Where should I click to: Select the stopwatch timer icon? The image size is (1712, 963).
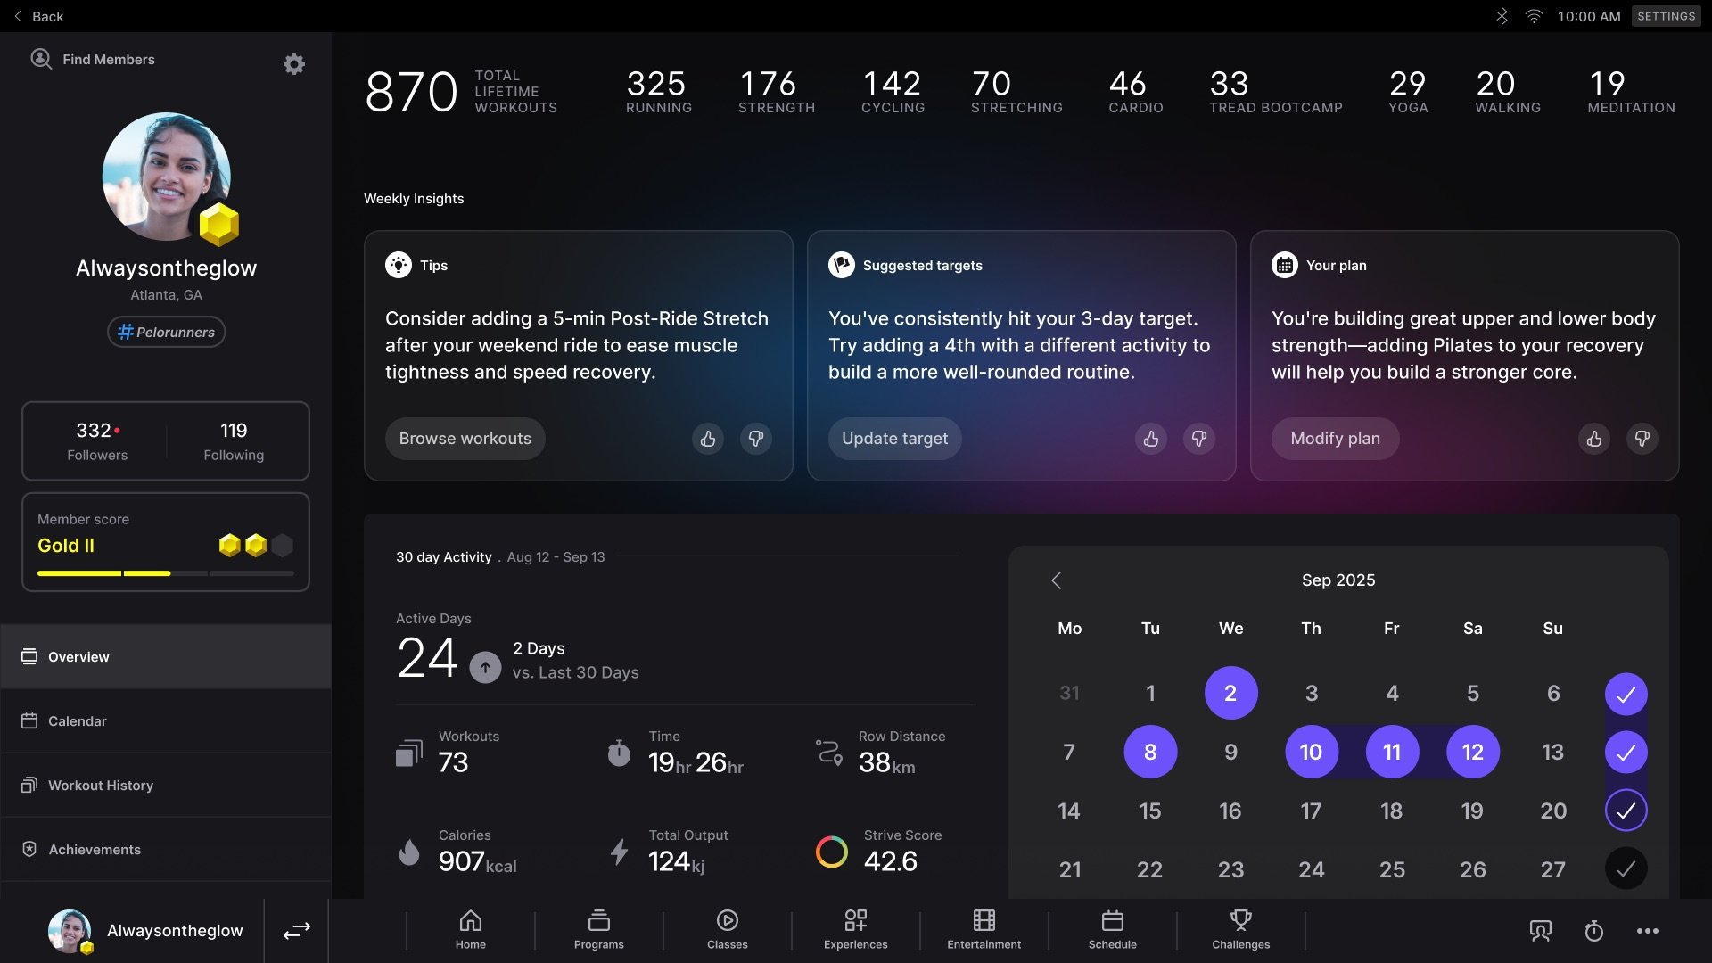pyautogui.click(x=1593, y=931)
